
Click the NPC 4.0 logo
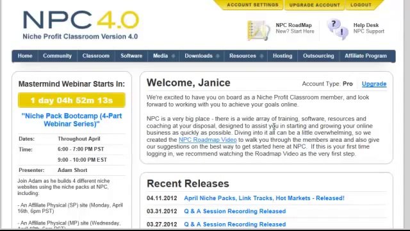coord(81,20)
